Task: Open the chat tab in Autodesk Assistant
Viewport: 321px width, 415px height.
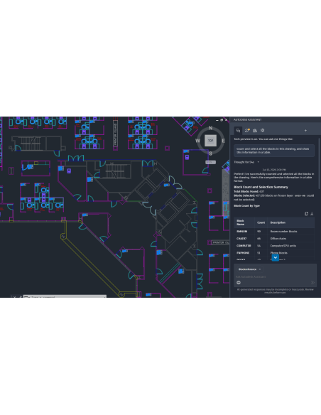Action: tap(238, 131)
